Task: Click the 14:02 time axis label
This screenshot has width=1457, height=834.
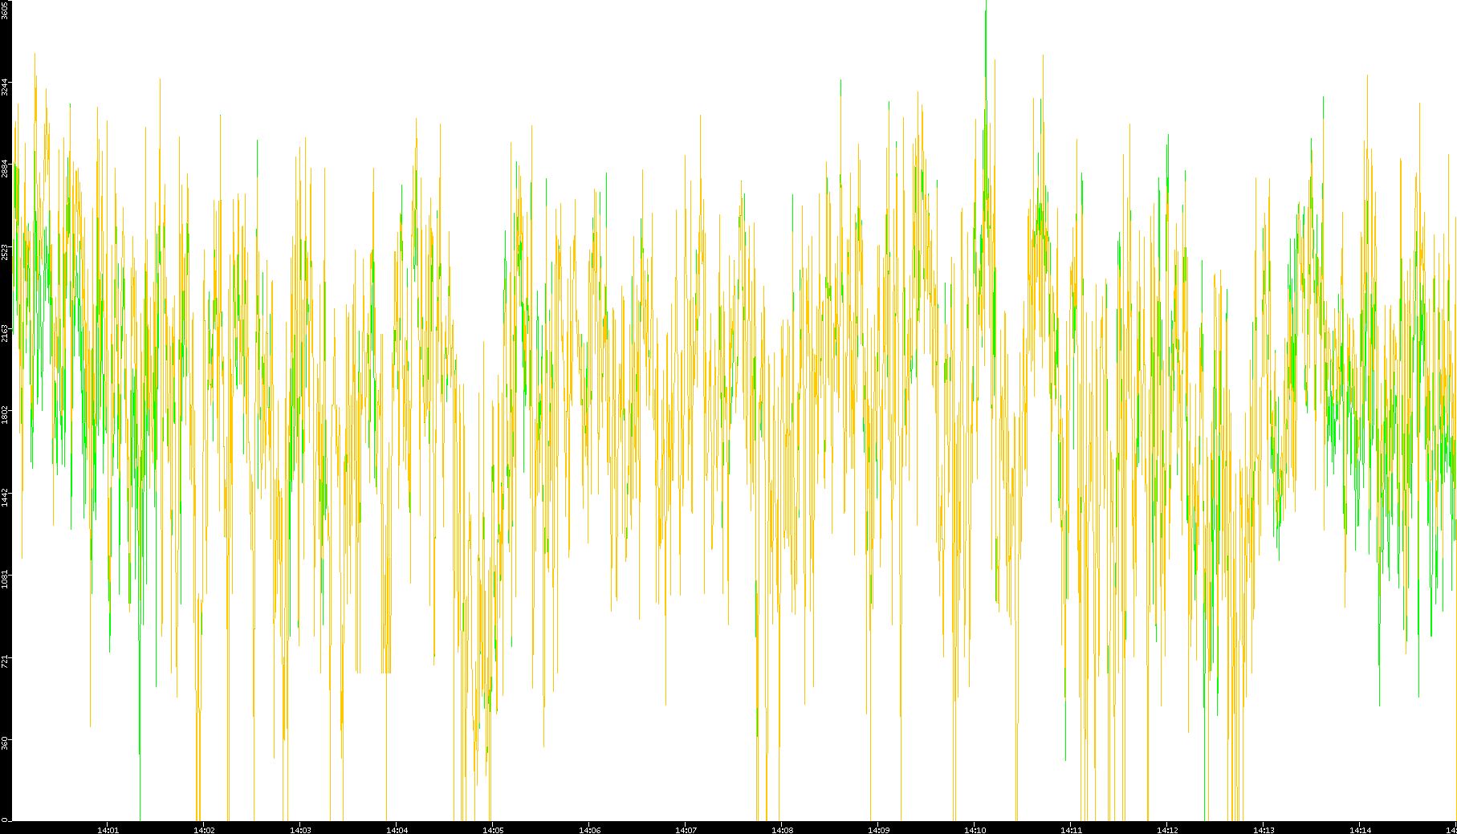Action: 204,830
